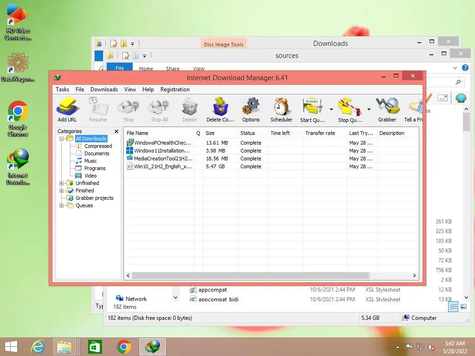This screenshot has height=356, width=475.
Task: Click the Start Queue icon
Action: [x=312, y=109]
